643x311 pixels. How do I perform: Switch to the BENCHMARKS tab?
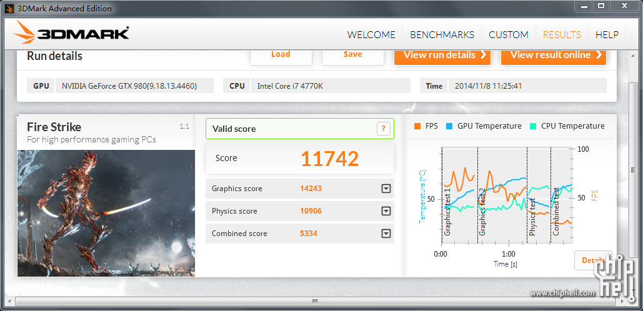click(442, 35)
